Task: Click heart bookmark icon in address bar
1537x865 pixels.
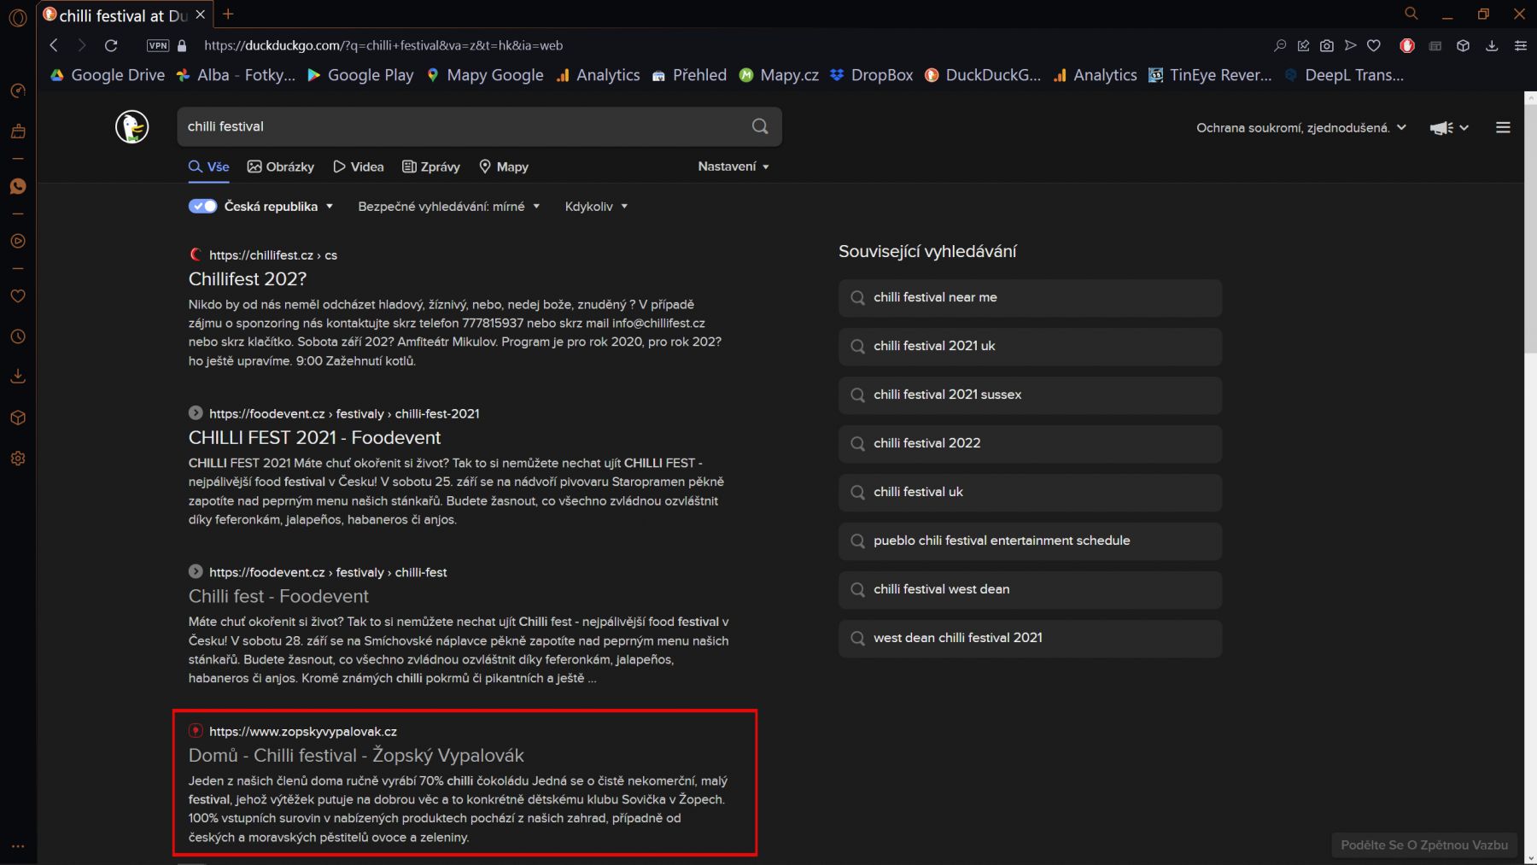Action: point(1373,46)
